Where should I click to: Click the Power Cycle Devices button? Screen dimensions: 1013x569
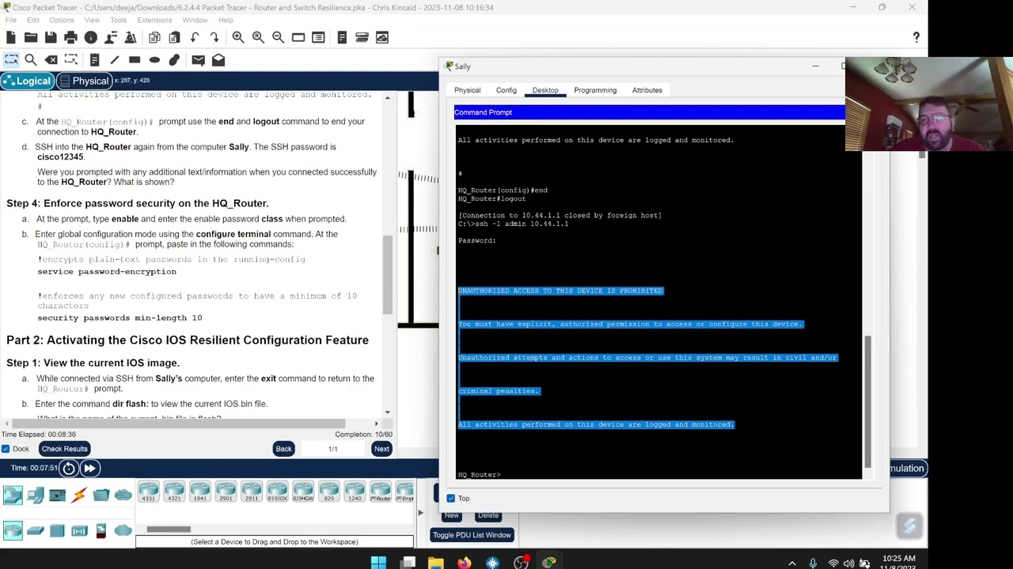69,469
